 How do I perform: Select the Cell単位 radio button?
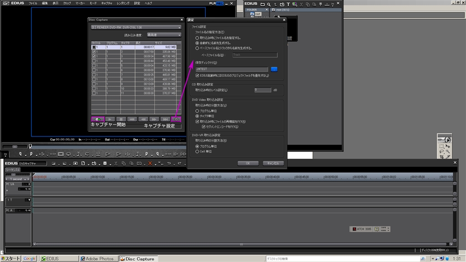pos(197,151)
